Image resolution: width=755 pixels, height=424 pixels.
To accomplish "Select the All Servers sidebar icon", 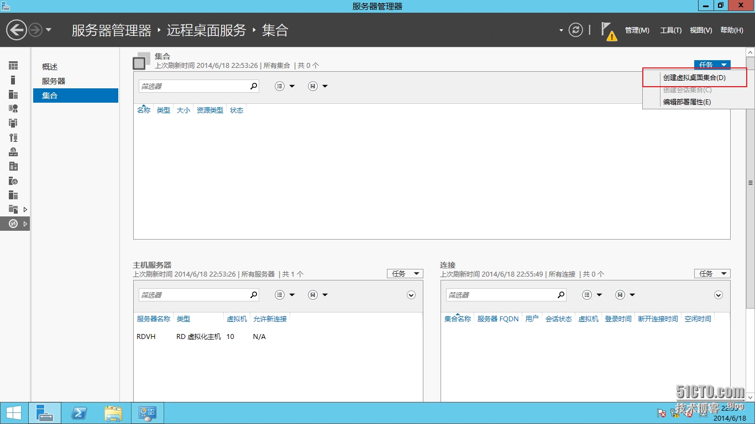I will point(13,94).
